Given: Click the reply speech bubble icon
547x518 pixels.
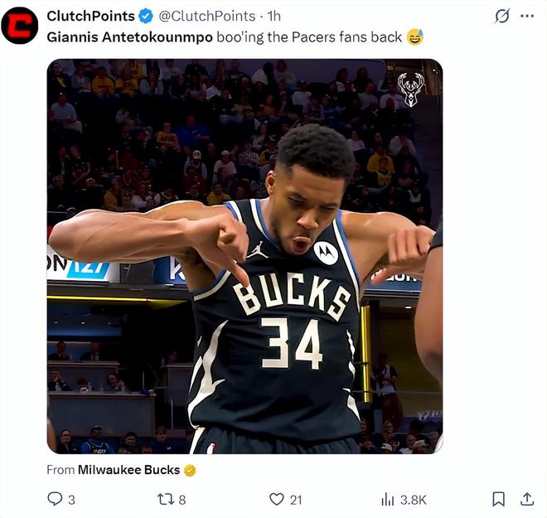Looking at the screenshot, I should pos(55,499).
